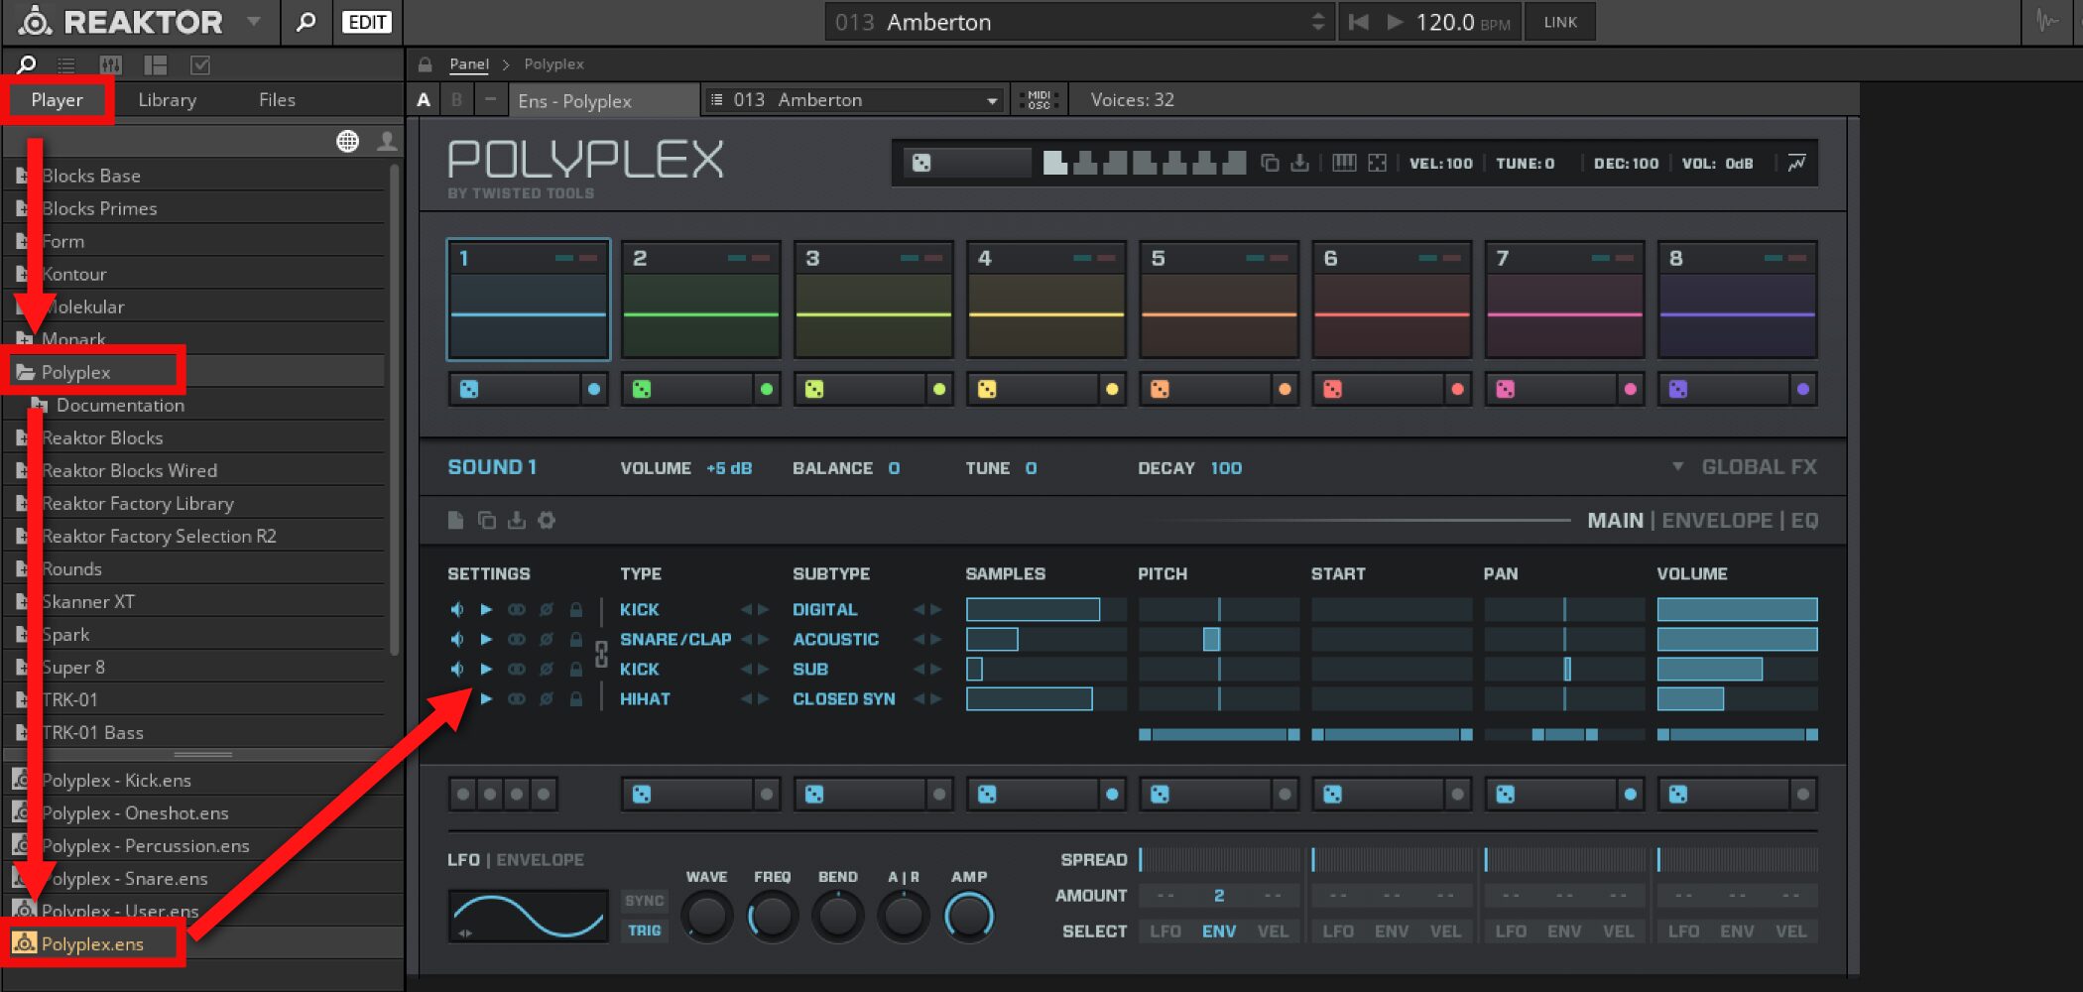
Task: Switch to the Player tab
Action: (x=57, y=100)
